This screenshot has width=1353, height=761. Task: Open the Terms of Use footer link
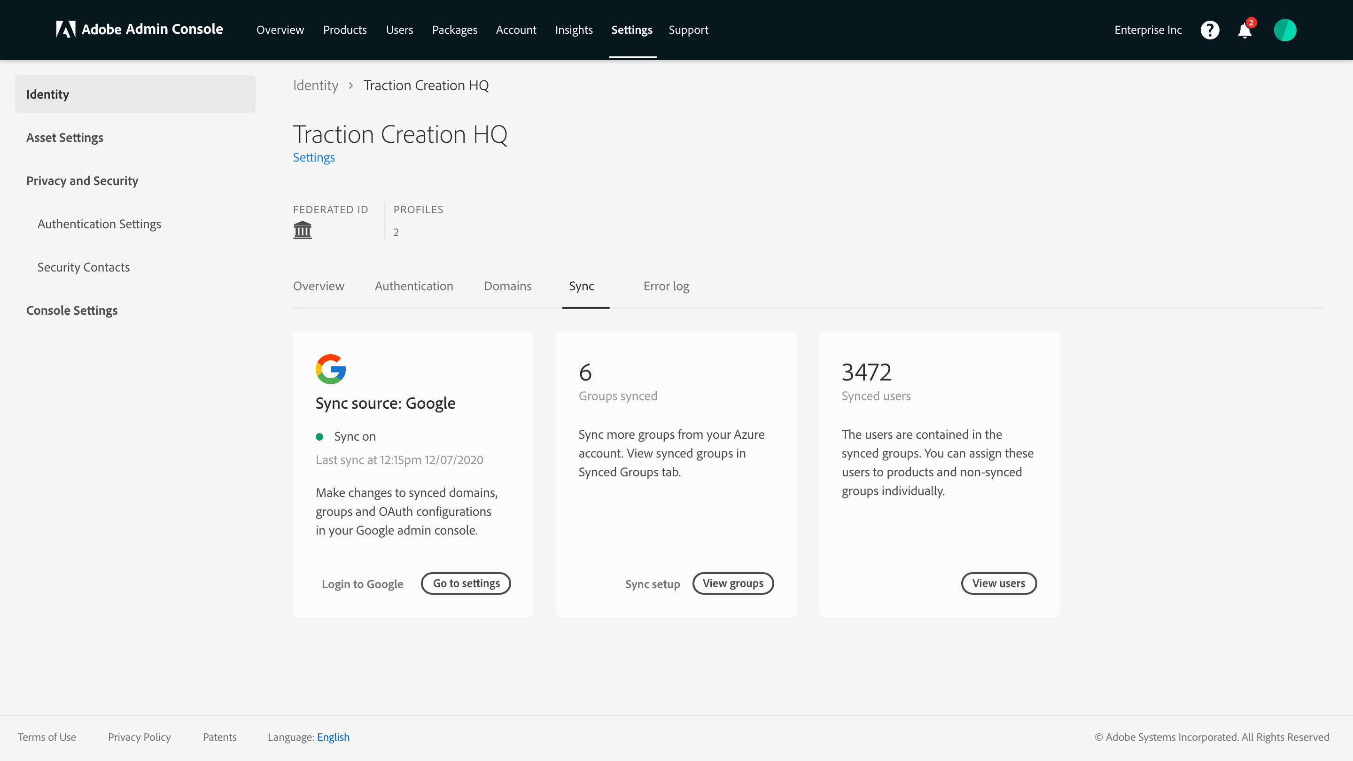click(47, 737)
